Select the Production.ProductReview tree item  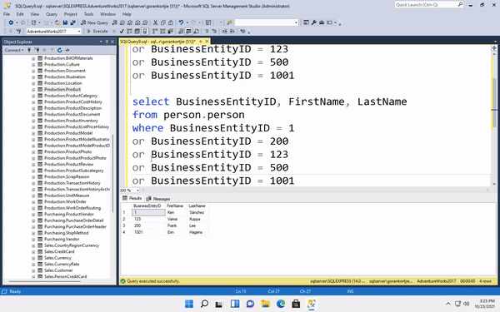click(69, 164)
